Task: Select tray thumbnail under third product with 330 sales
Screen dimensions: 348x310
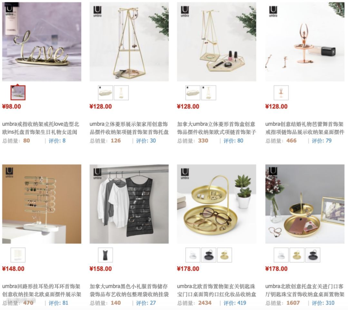Action: pos(193,93)
